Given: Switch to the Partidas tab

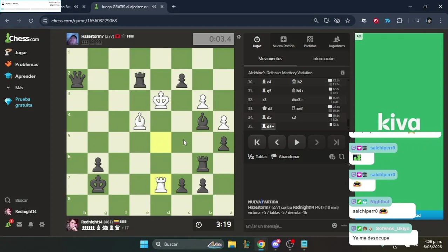Looking at the screenshot, I should pos(310,42).
